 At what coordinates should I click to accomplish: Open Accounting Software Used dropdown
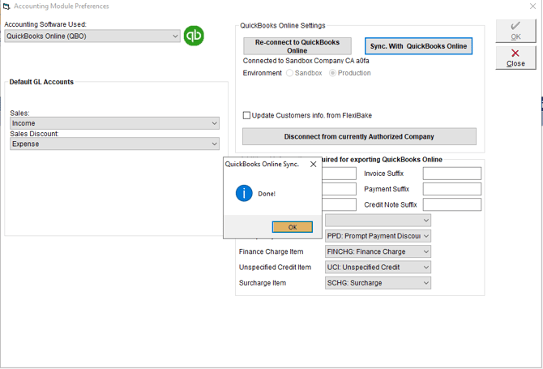[92, 36]
